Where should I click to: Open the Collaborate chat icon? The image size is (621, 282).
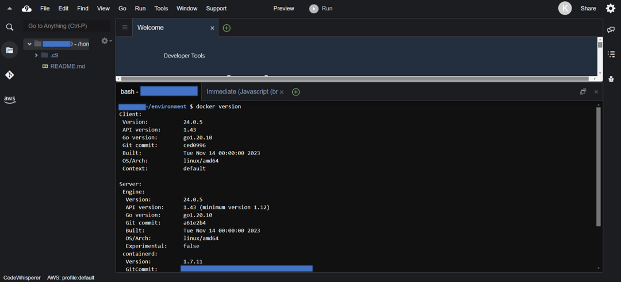(611, 30)
